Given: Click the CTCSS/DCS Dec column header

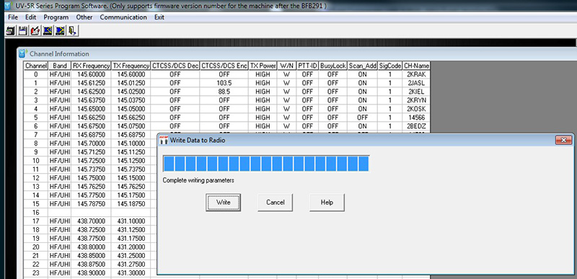Looking at the screenshot, I should click(175, 66).
